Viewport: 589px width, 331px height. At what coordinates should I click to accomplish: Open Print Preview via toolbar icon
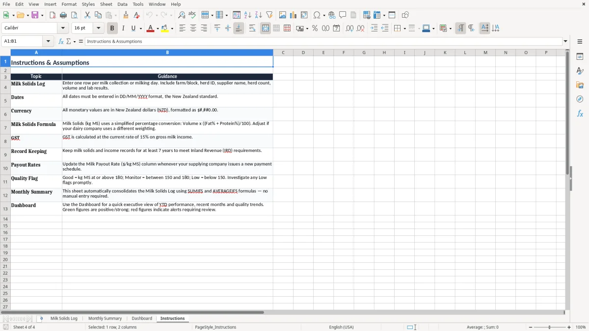(x=74, y=15)
